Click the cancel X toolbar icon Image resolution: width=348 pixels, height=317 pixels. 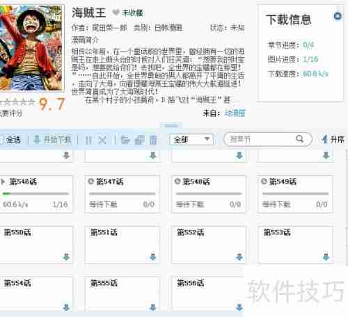(x=102, y=140)
